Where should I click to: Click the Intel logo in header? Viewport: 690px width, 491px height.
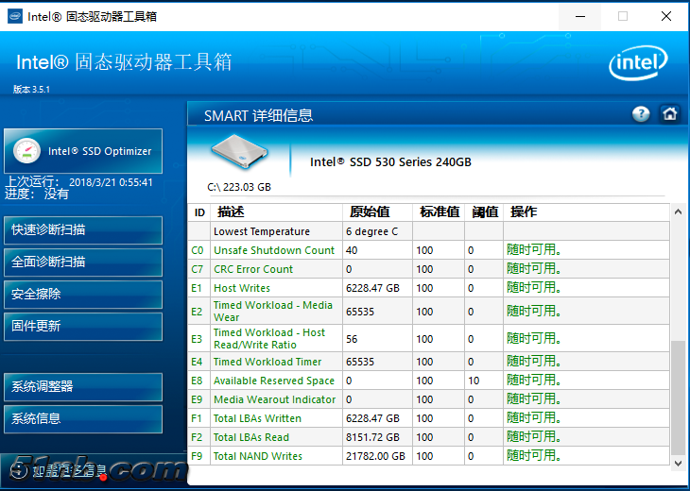coord(639,64)
